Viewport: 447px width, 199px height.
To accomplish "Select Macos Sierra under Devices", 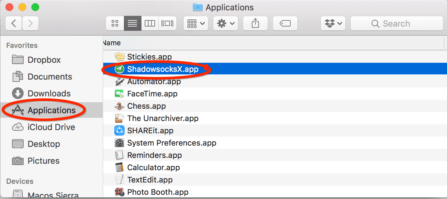I will point(45,195).
